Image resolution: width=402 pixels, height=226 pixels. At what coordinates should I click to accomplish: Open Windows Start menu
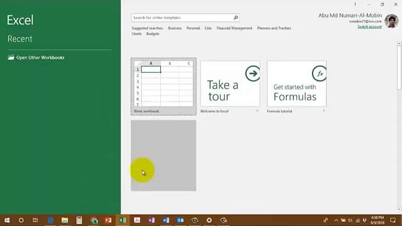tap(7, 220)
